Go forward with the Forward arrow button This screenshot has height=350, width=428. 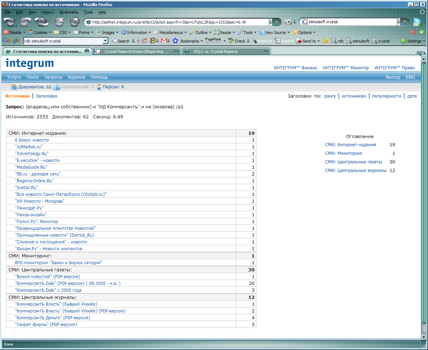pos(26,22)
